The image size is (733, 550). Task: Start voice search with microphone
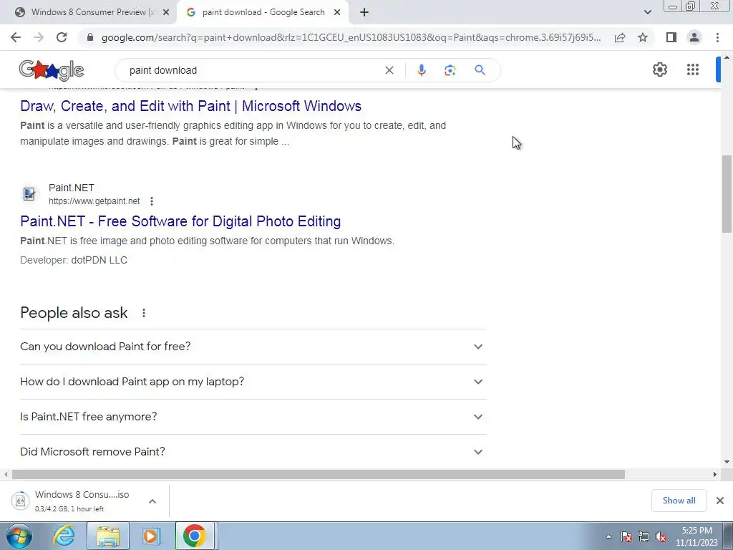pos(421,70)
